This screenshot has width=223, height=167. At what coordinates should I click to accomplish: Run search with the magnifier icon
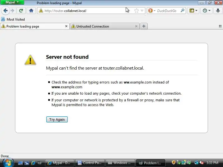[182, 11]
